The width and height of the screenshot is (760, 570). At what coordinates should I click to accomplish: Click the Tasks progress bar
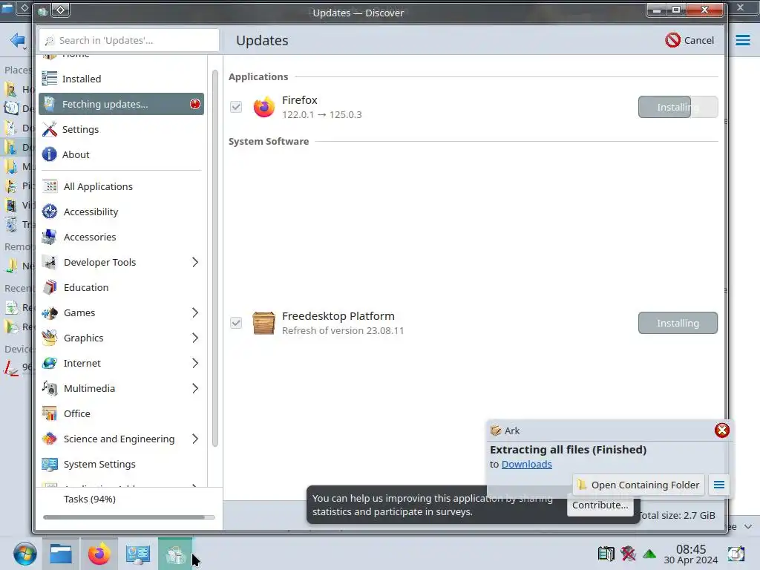click(129, 517)
